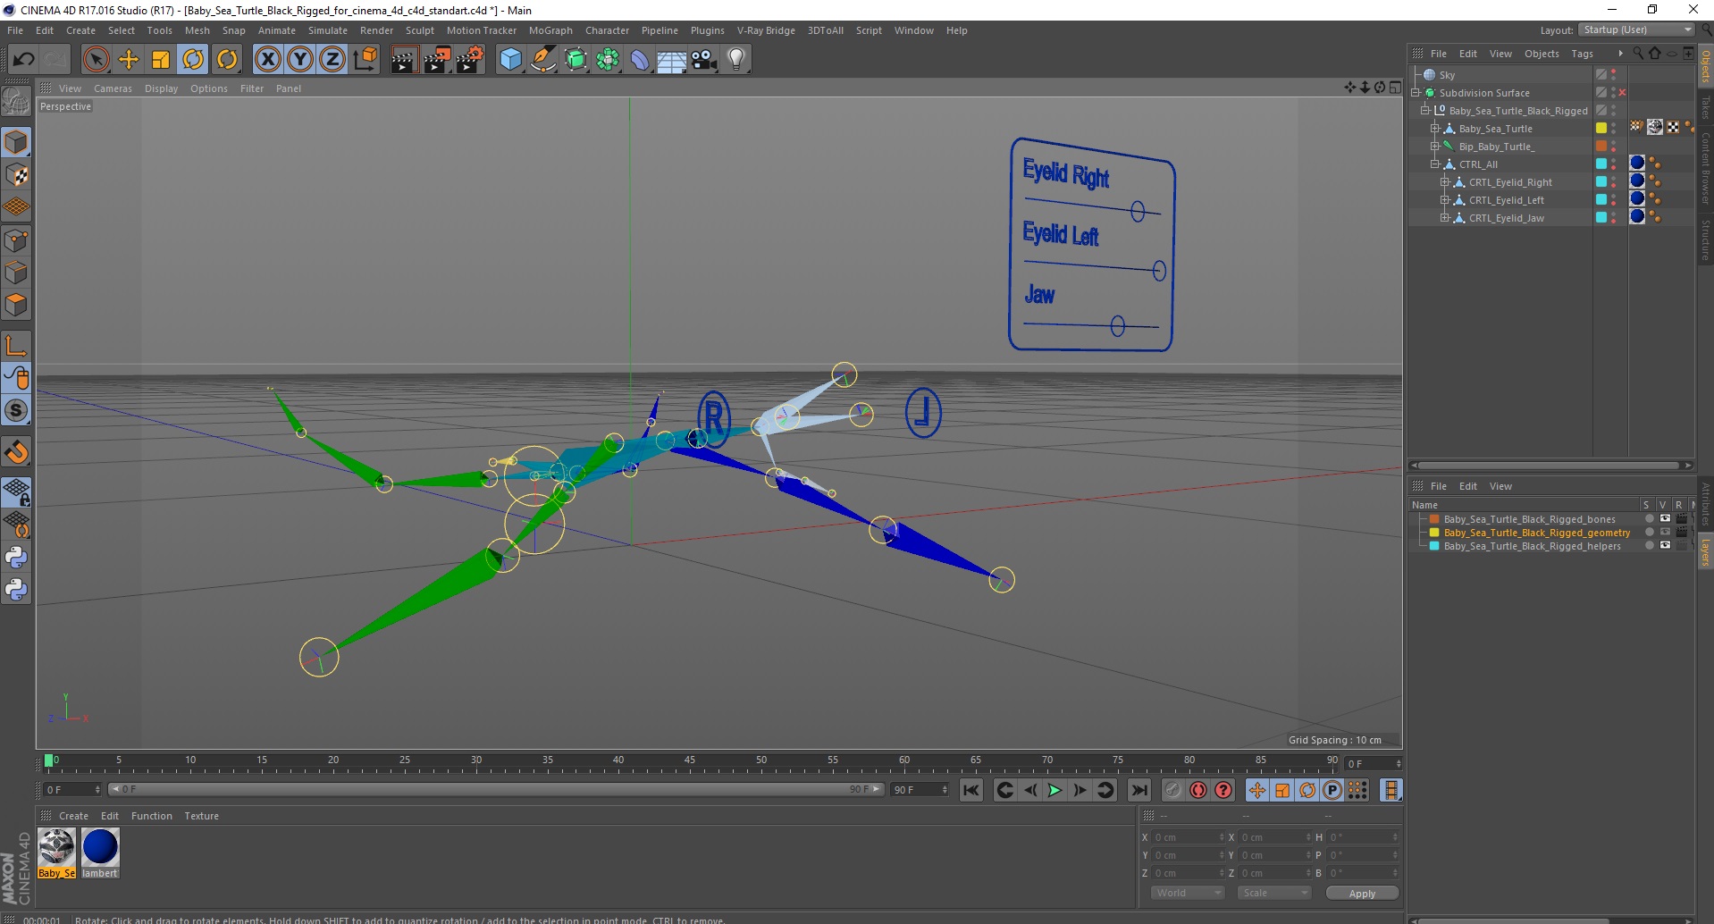Open the MoGraph menu
This screenshot has height=924, width=1714.
click(x=550, y=30)
